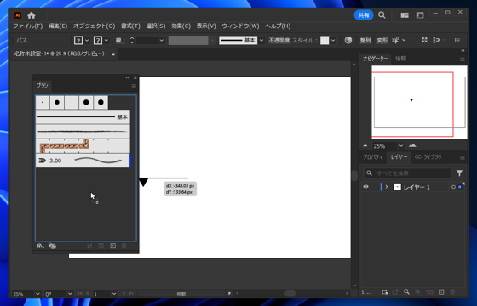This screenshot has width=477, height=306.
Task: Open the stroke color dropdown arrow
Action: [x=106, y=40]
